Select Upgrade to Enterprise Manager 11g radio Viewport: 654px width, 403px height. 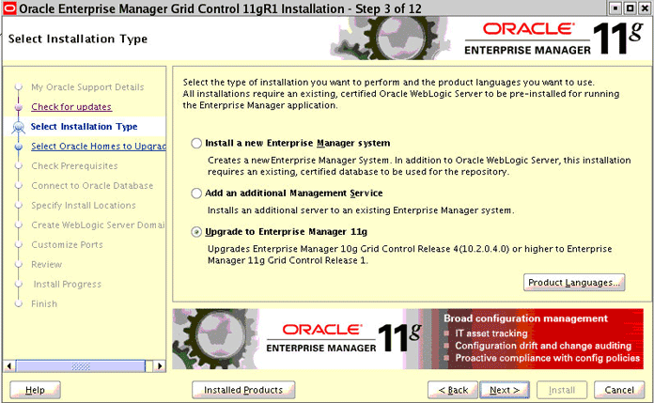(196, 232)
